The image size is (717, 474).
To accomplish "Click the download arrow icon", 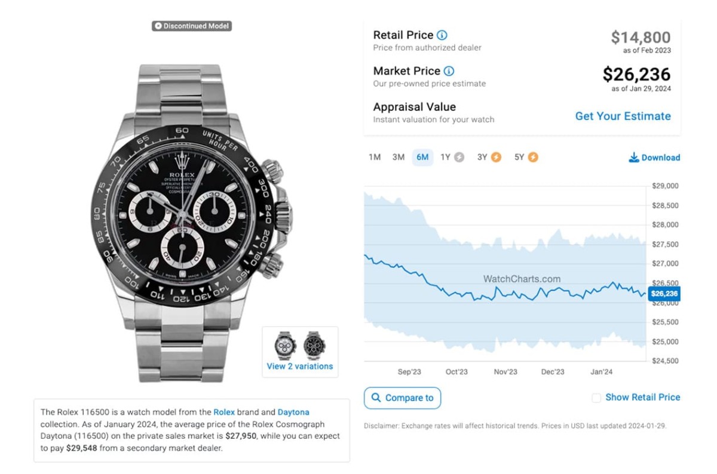I will coord(634,158).
